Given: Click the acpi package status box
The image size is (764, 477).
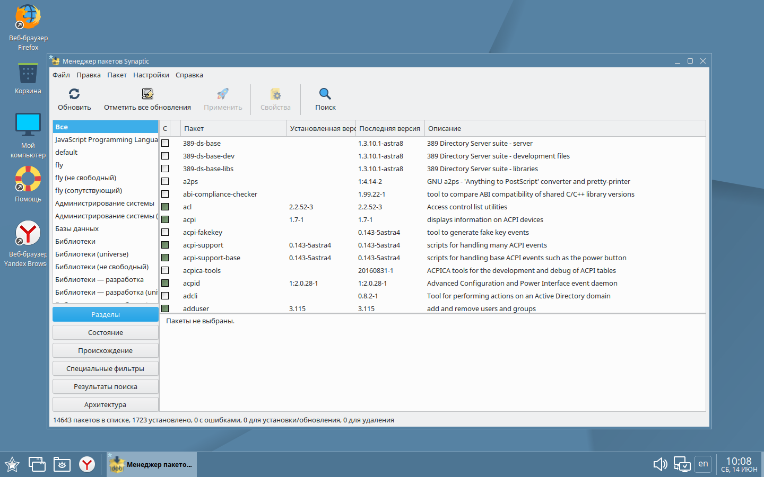Looking at the screenshot, I should tap(165, 219).
